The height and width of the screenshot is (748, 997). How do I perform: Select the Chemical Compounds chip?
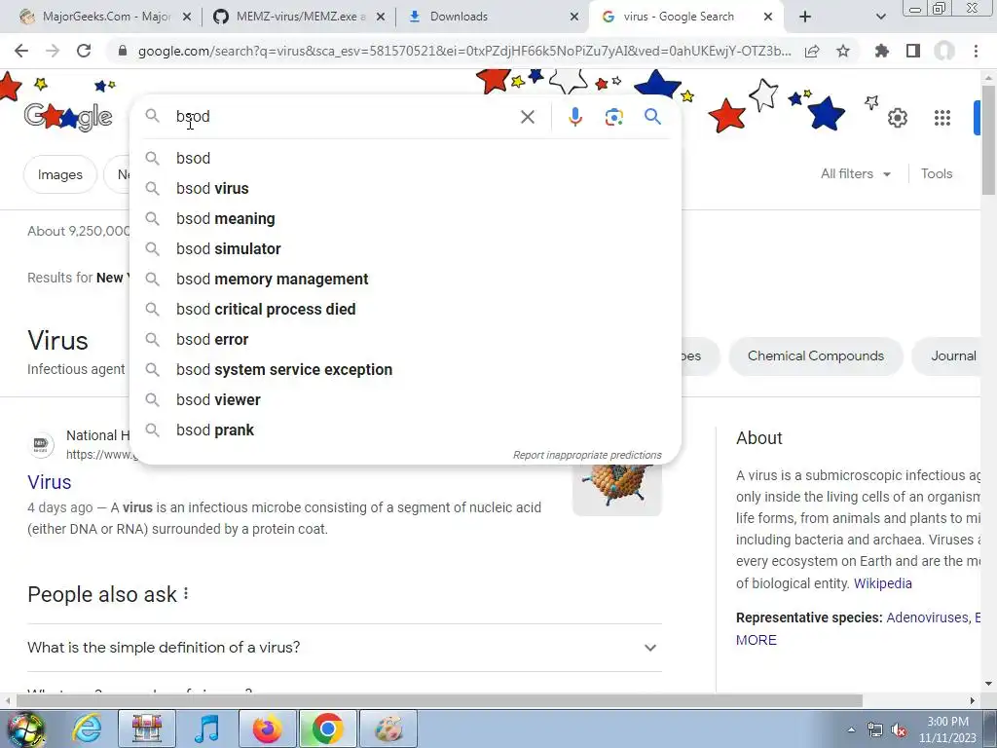pyautogui.click(x=816, y=356)
